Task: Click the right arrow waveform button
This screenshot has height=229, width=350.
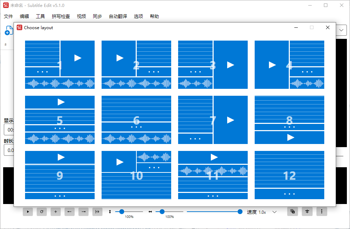Action: (x=83, y=212)
